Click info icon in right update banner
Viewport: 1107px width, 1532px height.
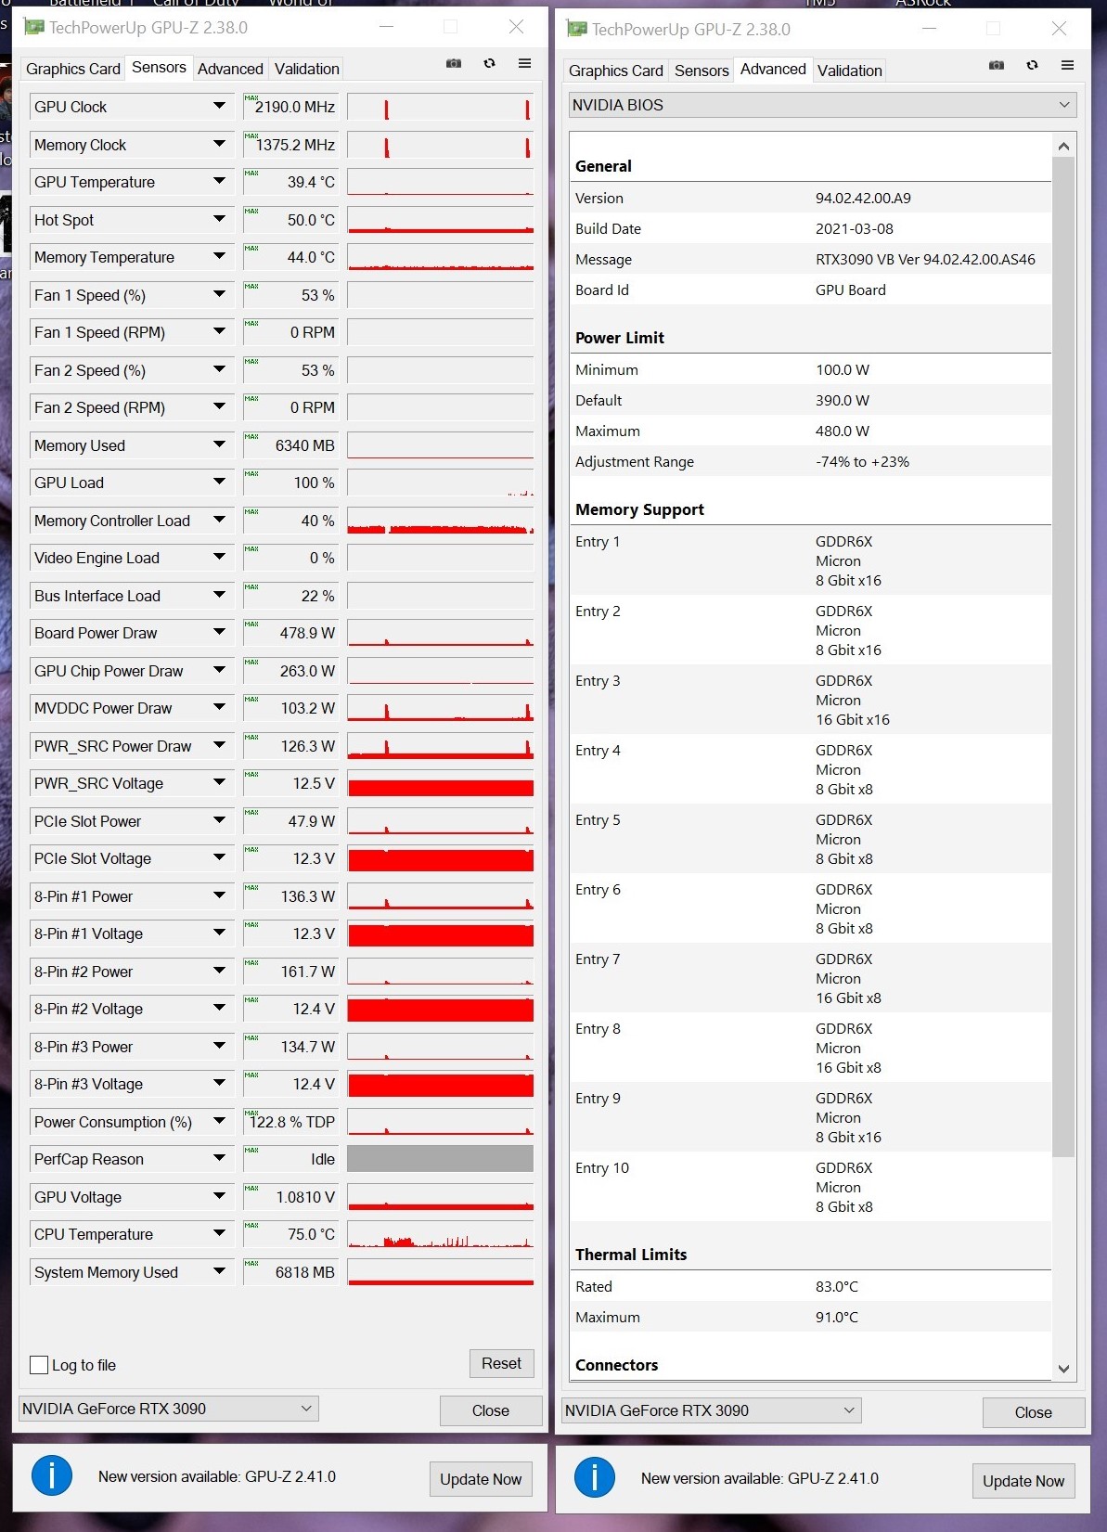[x=595, y=1477]
